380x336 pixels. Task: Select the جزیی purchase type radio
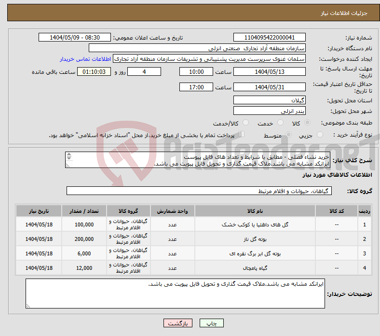click(319, 136)
